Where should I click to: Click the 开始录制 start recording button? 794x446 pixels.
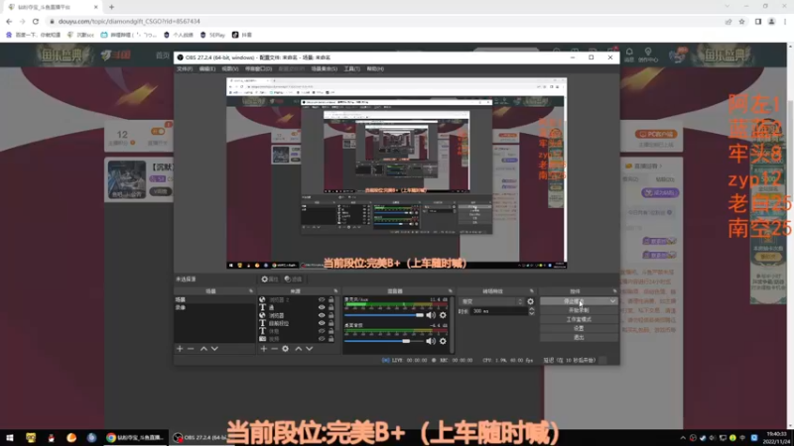(x=579, y=310)
